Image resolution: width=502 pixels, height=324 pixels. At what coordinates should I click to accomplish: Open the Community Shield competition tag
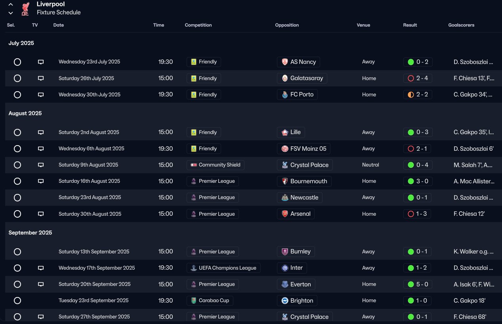215,165
